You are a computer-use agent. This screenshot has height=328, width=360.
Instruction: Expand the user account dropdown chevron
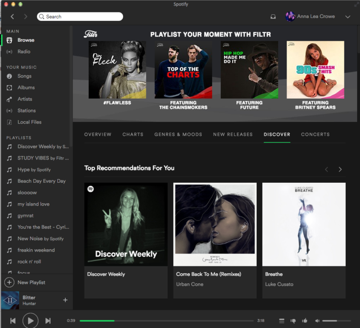348,17
